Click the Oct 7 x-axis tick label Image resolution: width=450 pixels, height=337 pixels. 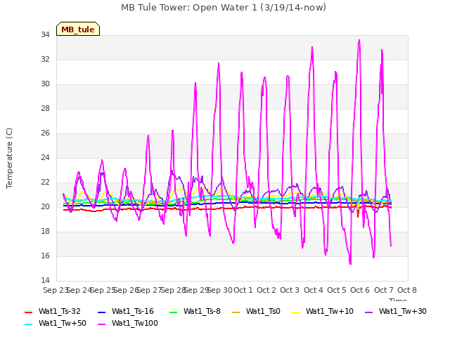[384, 290]
